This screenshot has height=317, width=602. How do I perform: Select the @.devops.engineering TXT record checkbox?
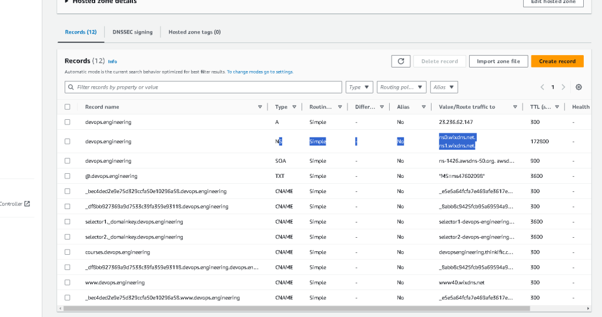(x=68, y=176)
